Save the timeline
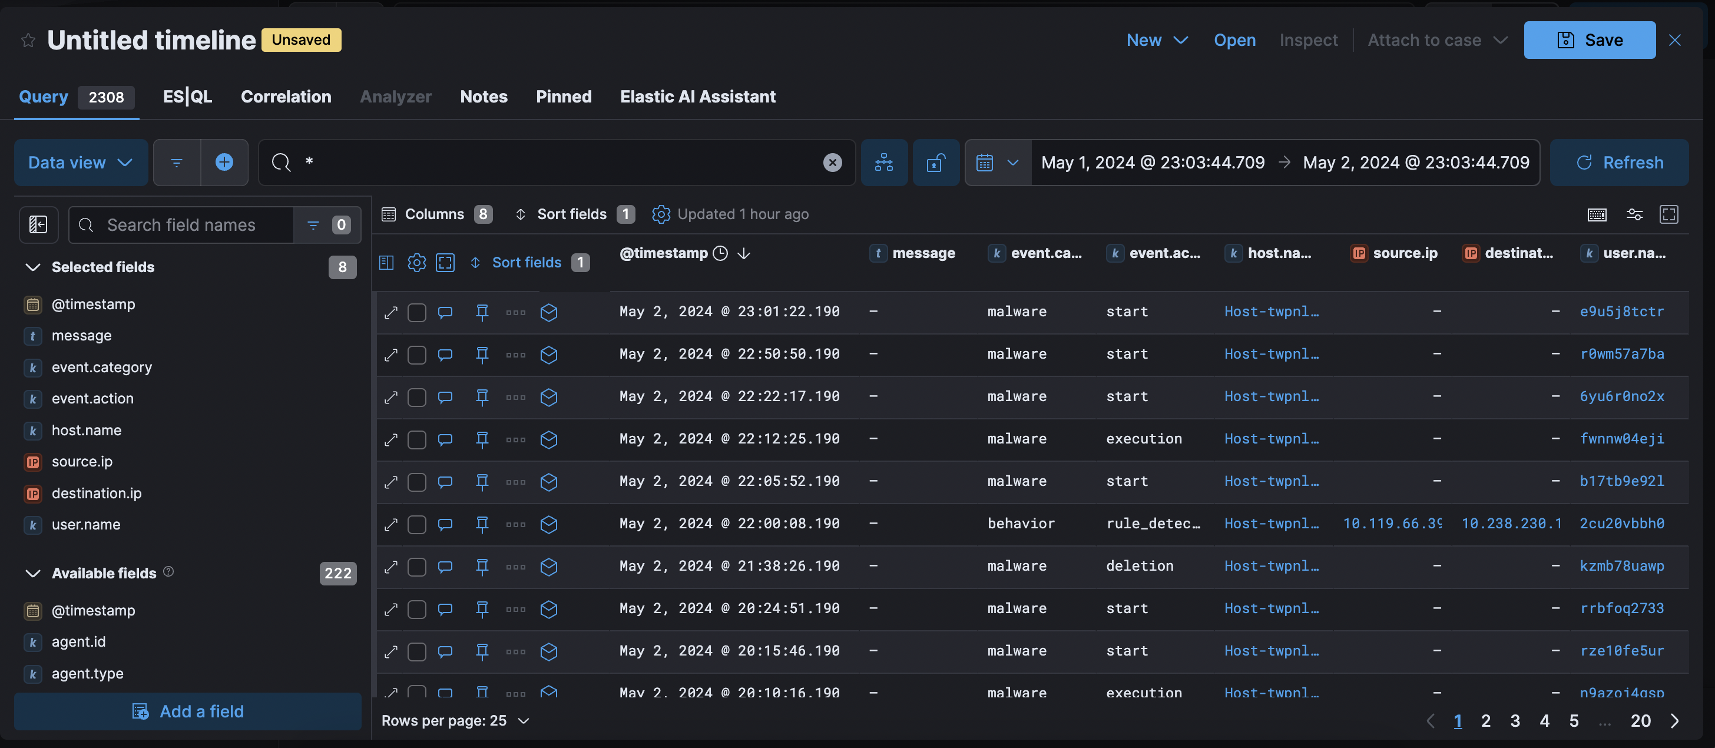Viewport: 1715px width, 748px height. (x=1589, y=40)
